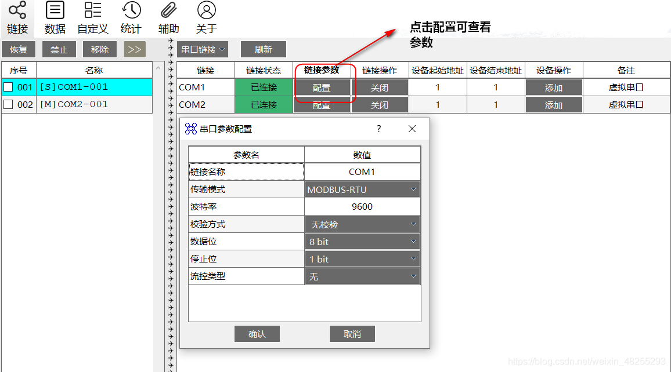The width and height of the screenshot is (671, 372).
Task: Click 关闭 button for COM1
Action: (x=380, y=87)
